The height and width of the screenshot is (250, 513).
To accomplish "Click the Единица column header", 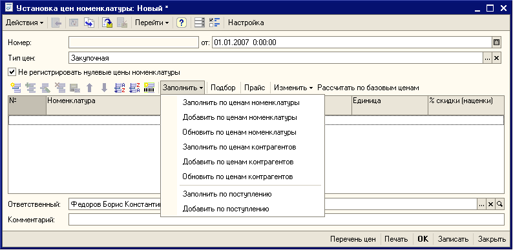I will coord(390,106).
